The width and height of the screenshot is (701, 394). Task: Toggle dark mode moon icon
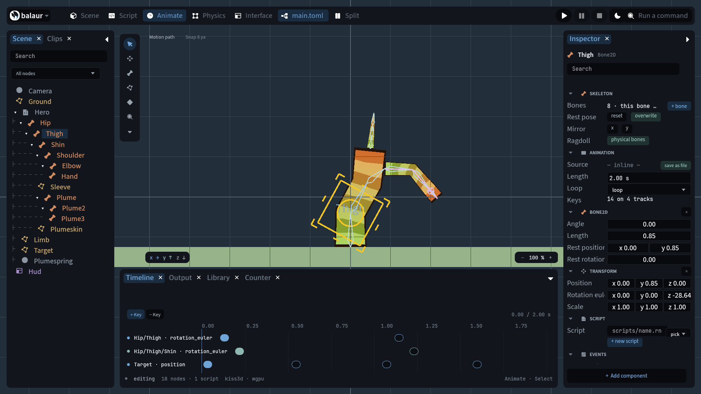pos(617,16)
